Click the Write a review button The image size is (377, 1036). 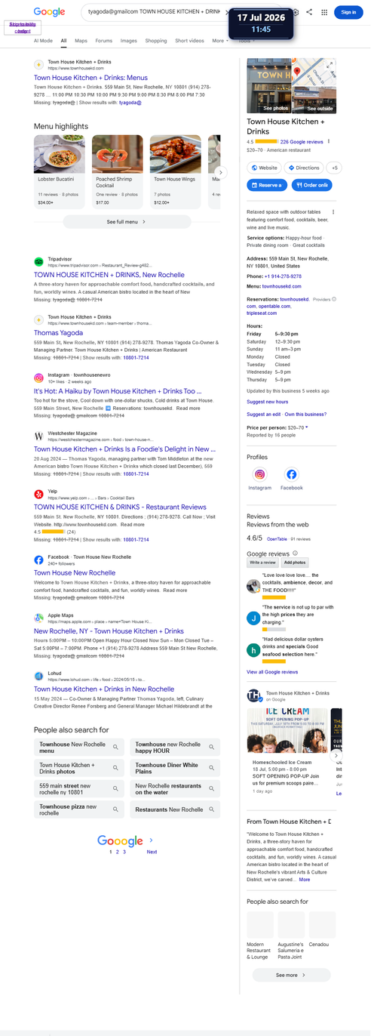(x=262, y=563)
